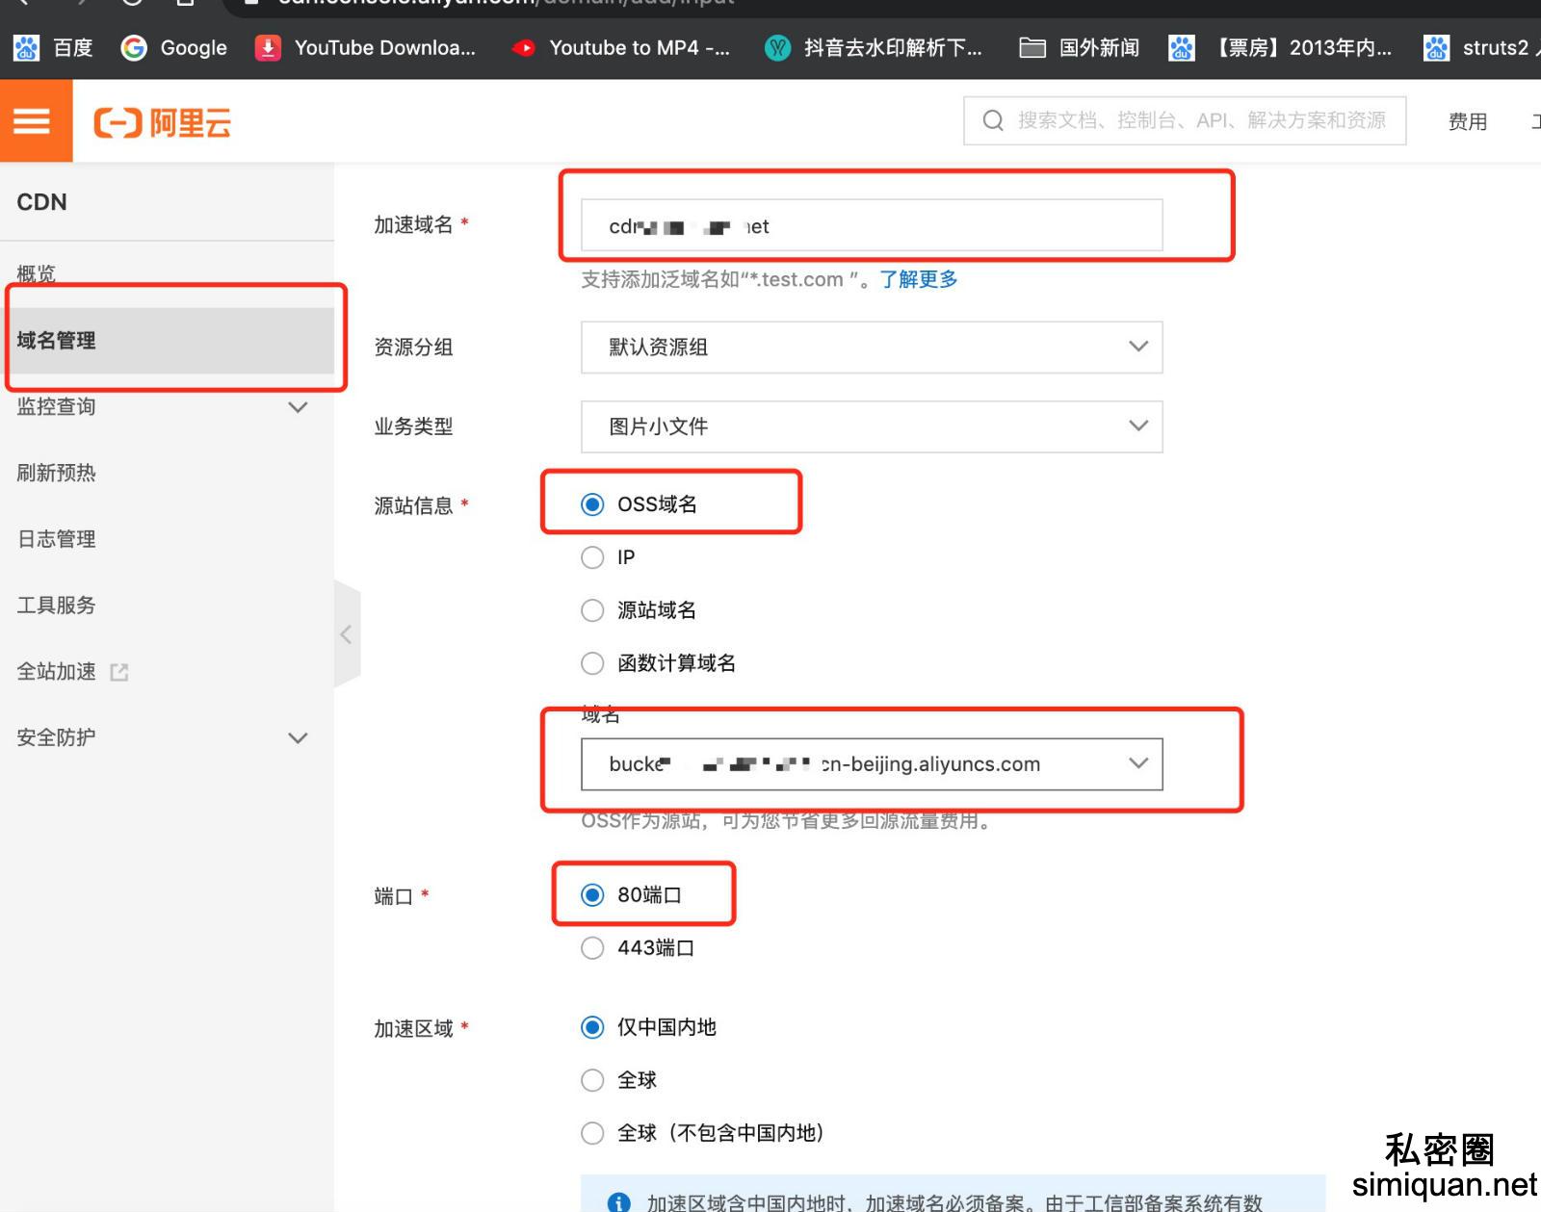This screenshot has height=1212, width=1541.
Task: Click the search magnifier in the search bar
Action: 992,119
